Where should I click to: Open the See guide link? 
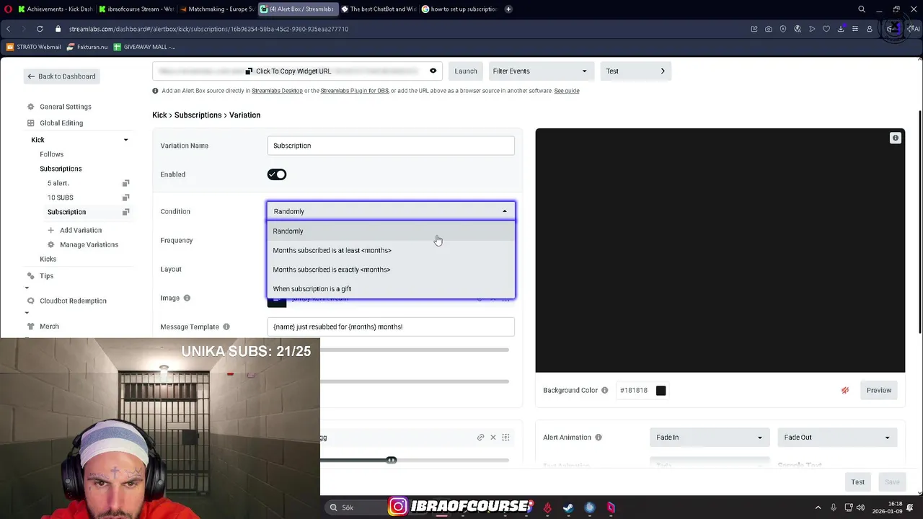pos(567,91)
